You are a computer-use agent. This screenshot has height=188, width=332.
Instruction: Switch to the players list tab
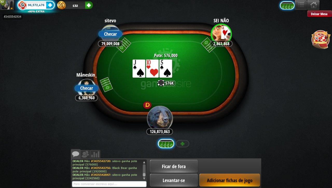[85, 154]
